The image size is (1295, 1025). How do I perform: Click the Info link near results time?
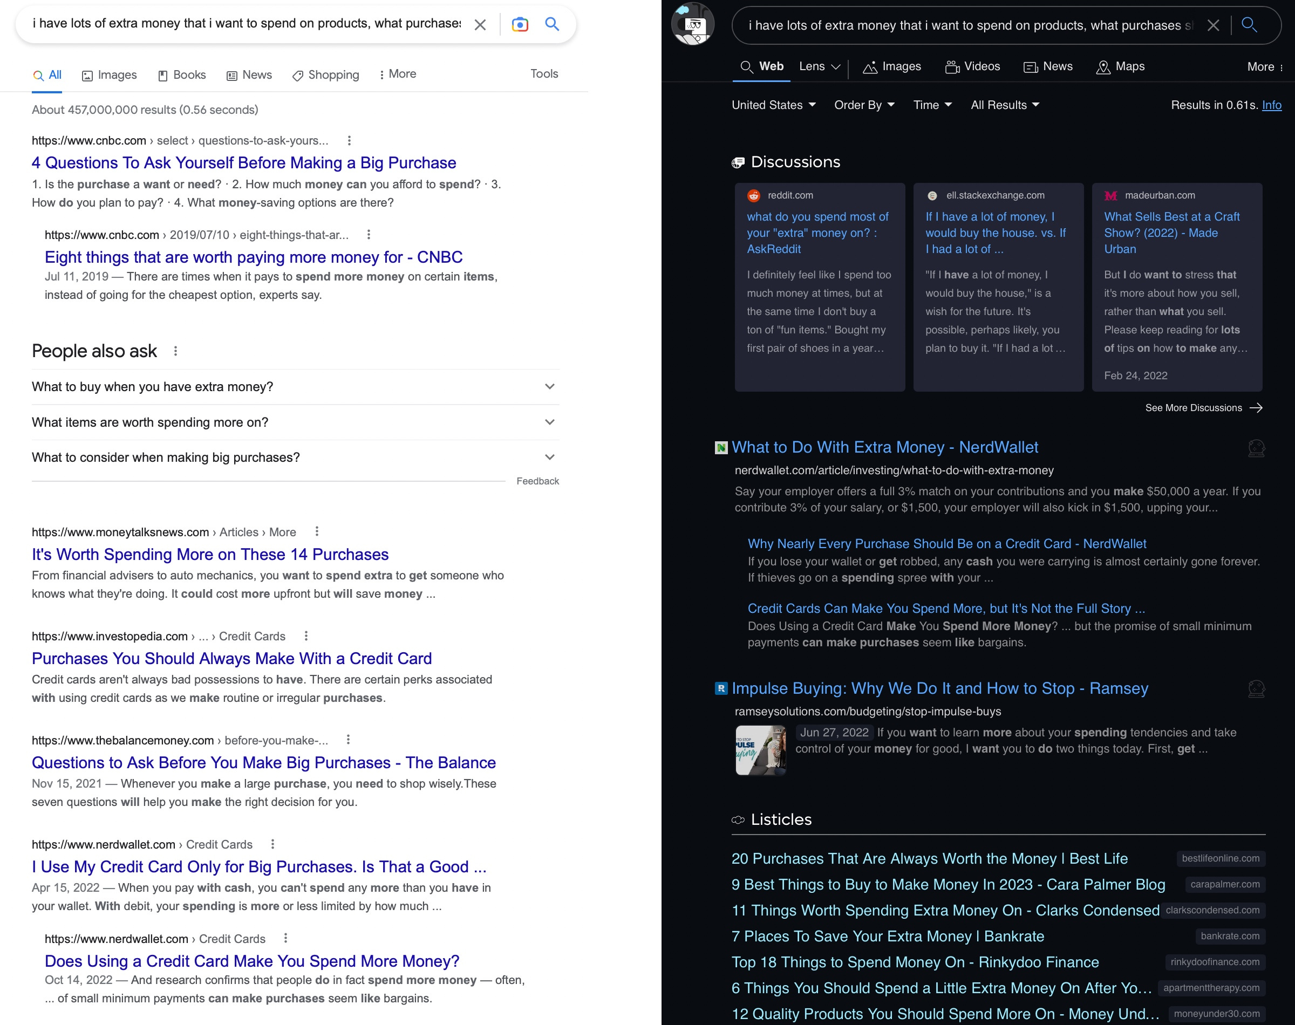tap(1272, 105)
